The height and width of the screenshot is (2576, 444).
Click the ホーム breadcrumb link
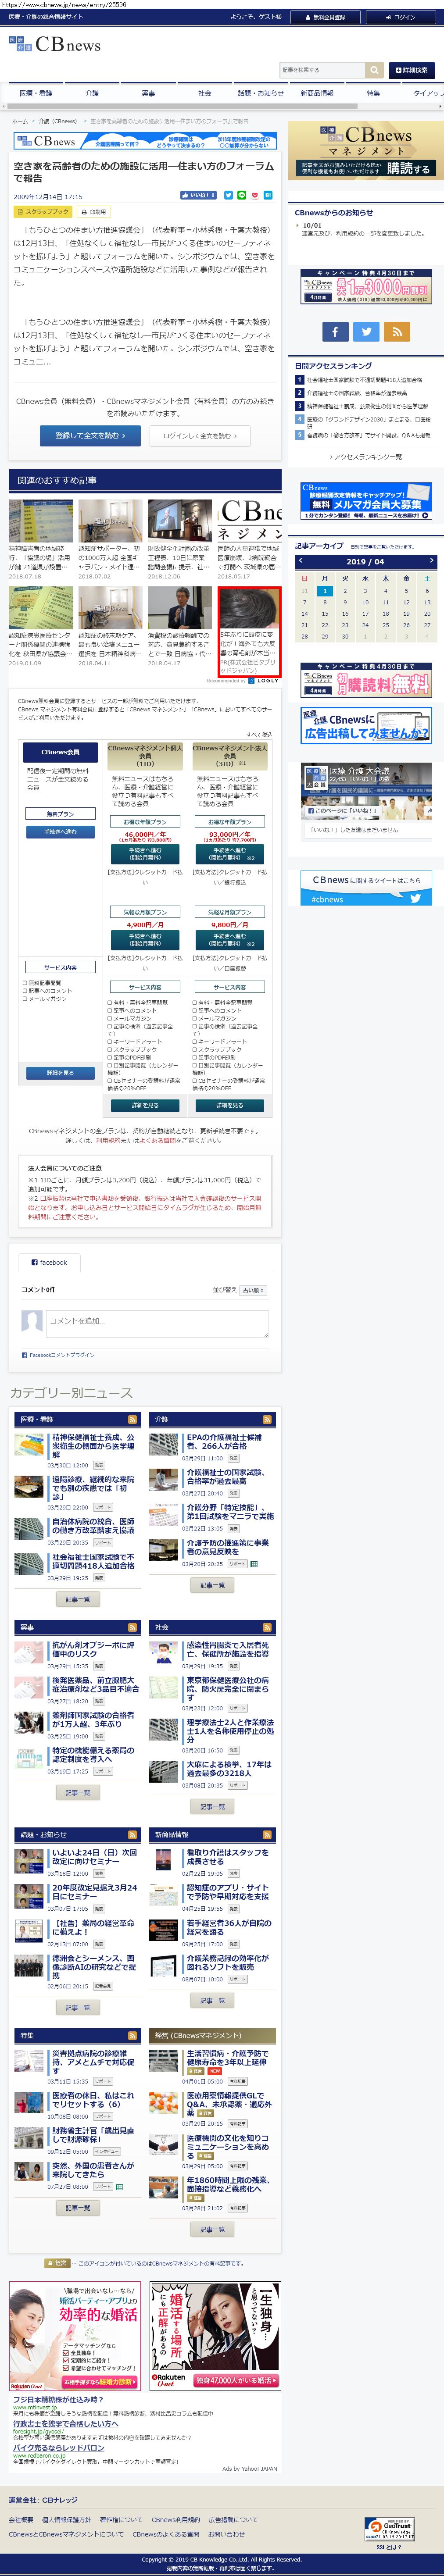[20, 121]
